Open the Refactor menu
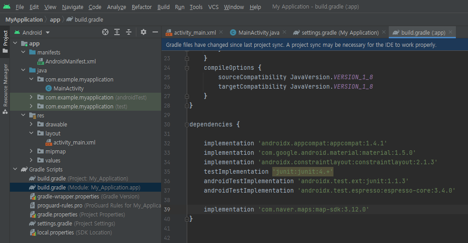This screenshot has height=243, width=468. point(142,7)
